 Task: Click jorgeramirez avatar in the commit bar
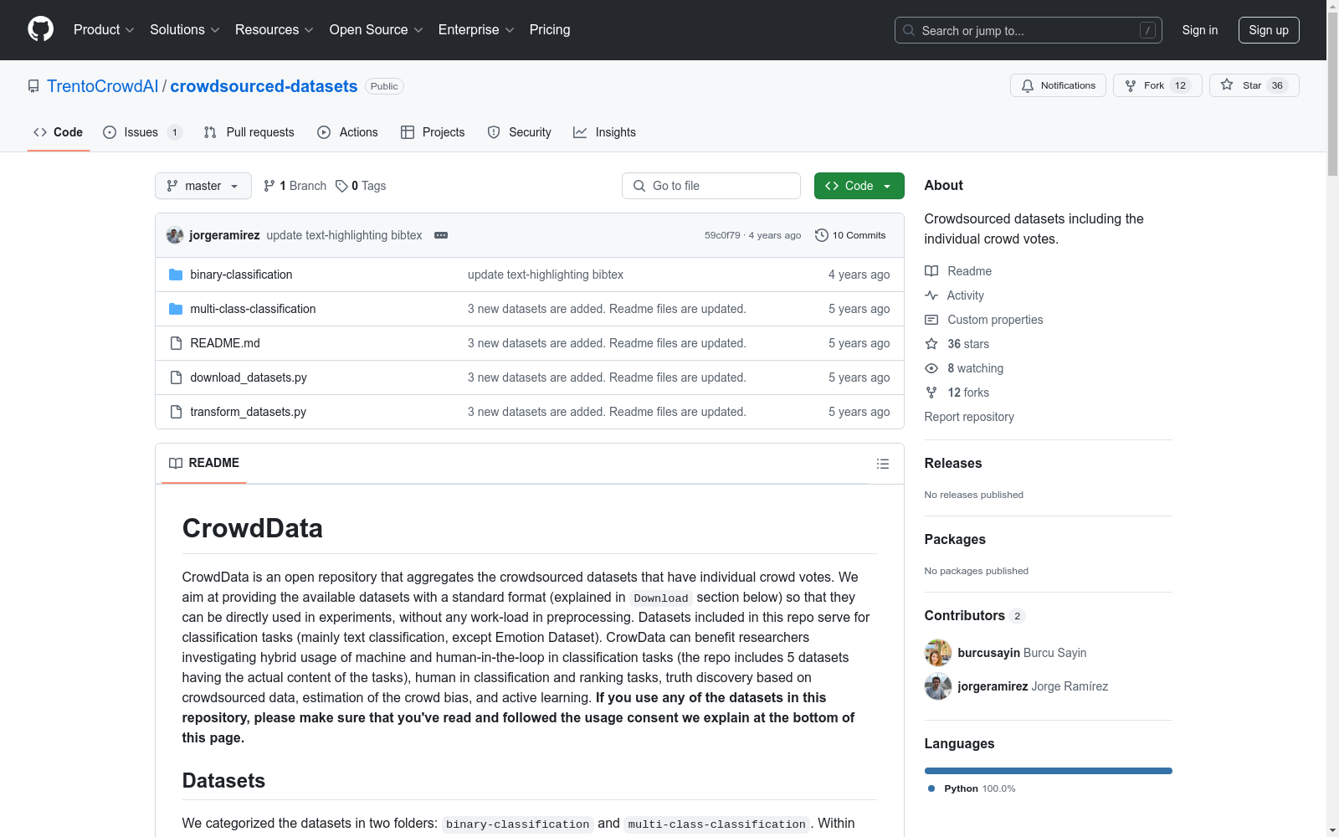point(175,235)
